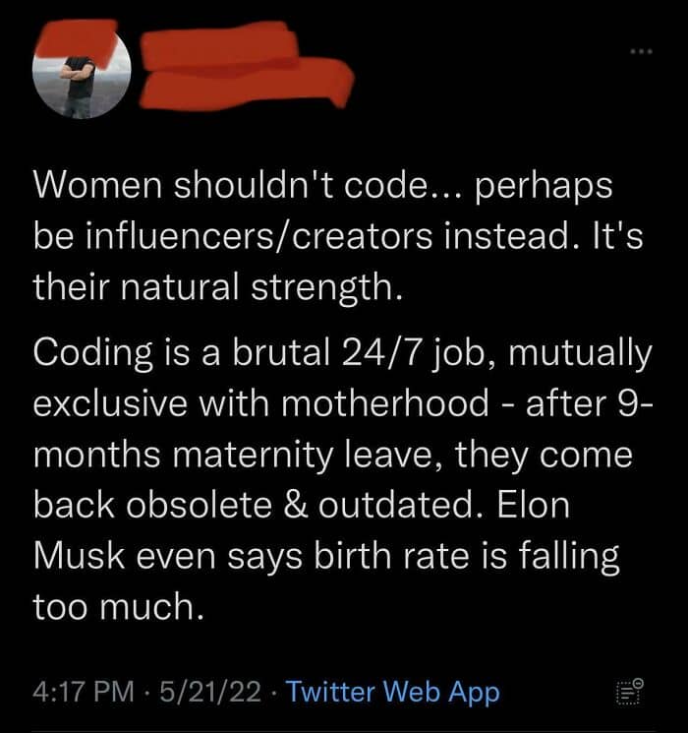The width and height of the screenshot is (688, 733).
Task: Click the word "Elon" in the tweet
Action: pos(534,506)
